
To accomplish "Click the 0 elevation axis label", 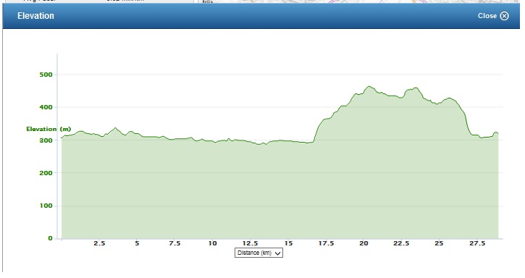I will (50, 238).
